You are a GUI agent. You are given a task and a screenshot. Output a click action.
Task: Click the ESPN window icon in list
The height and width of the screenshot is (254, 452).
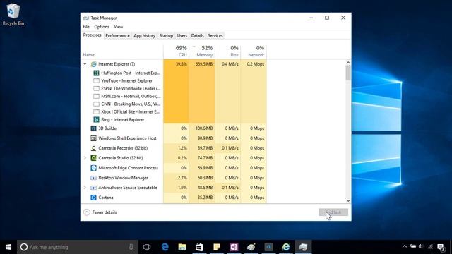(x=96, y=89)
